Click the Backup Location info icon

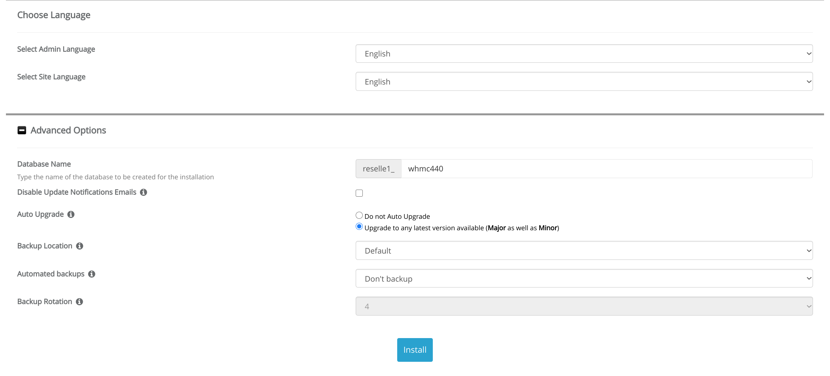point(80,246)
